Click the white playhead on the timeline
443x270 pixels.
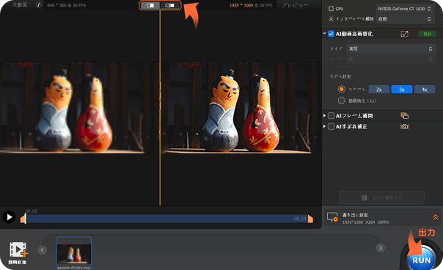(26, 219)
